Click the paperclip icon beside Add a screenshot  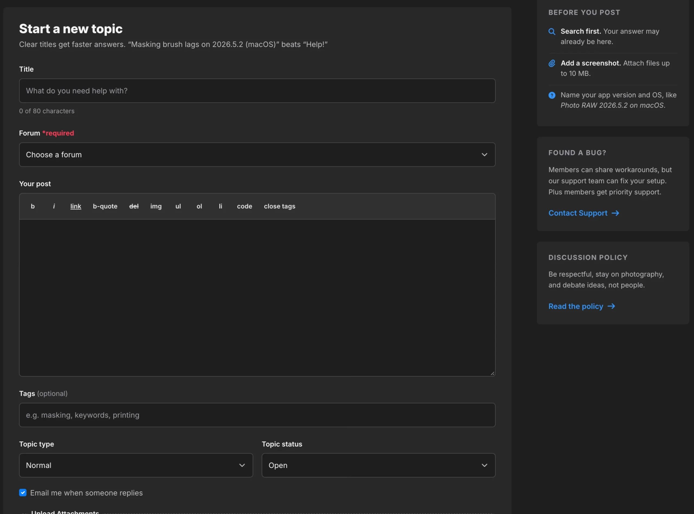pos(551,63)
